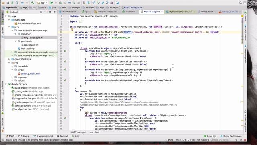The height and width of the screenshot is (145, 257).
Task: Open the Logcat tool window
Action: point(24,136)
